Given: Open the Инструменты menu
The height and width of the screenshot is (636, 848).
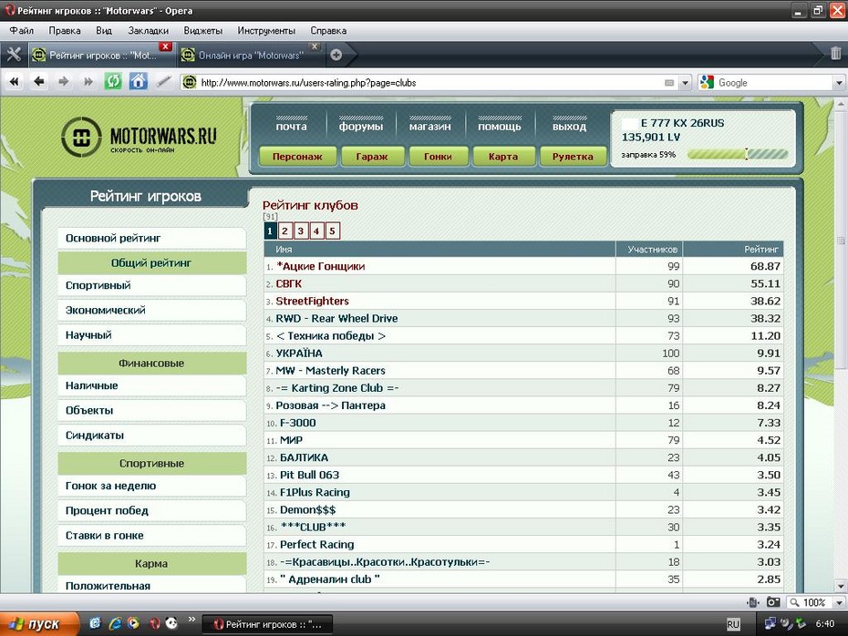Looking at the screenshot, I should pyautogui.click(x=266, y=31).
